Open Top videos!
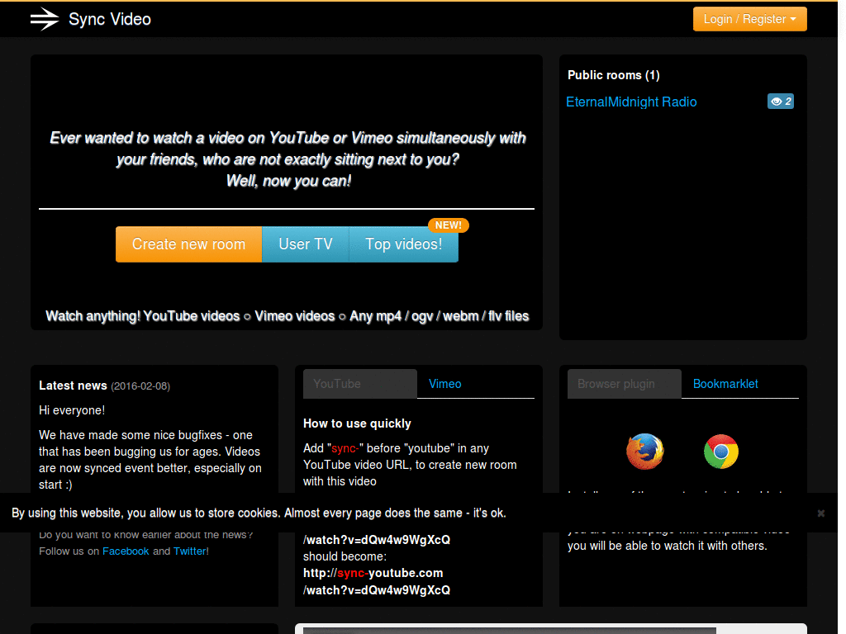The height and width of the screenshot is (634, 846). point(403,244)
